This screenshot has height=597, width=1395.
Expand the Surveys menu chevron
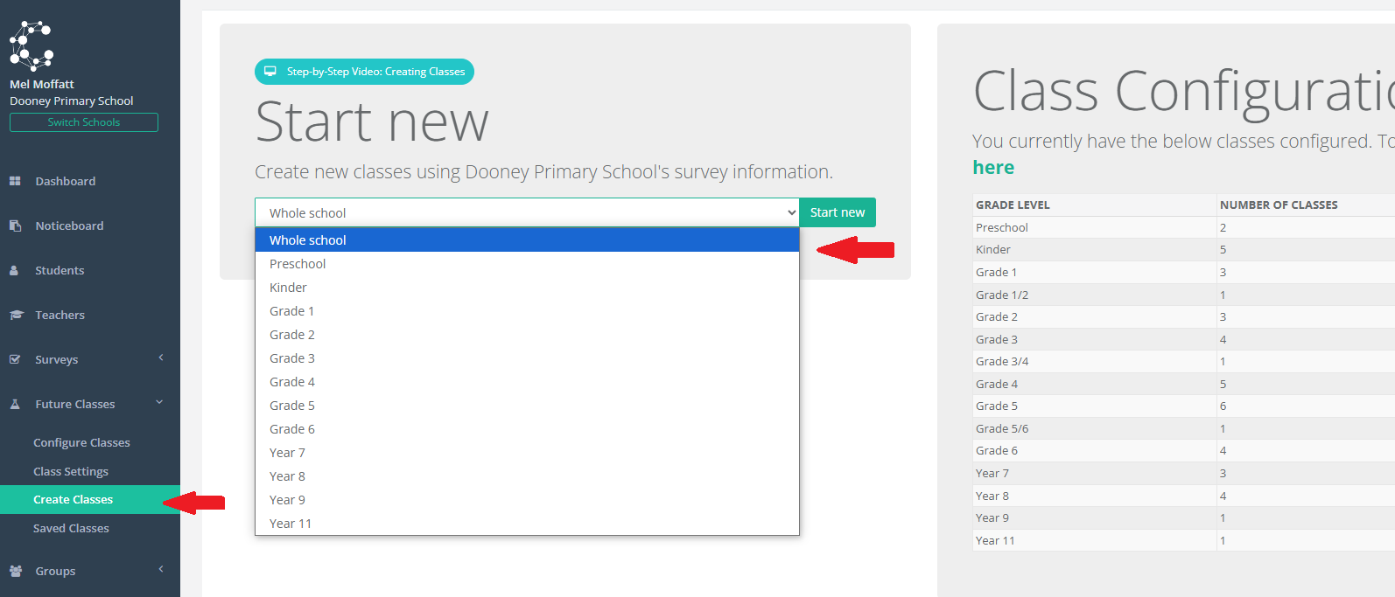tap(161, 358)
